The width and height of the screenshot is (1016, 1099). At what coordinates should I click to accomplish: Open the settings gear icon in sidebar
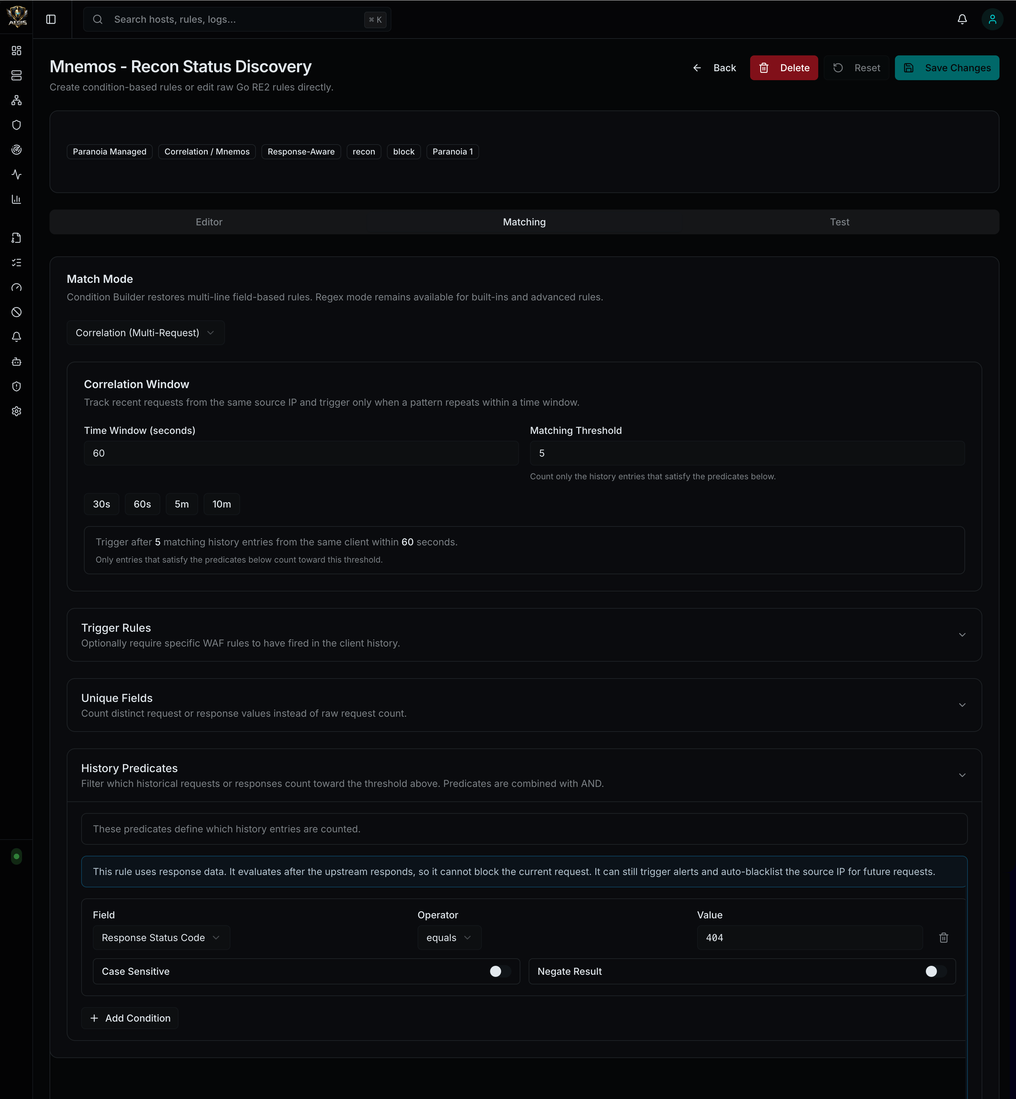point(17,411)
